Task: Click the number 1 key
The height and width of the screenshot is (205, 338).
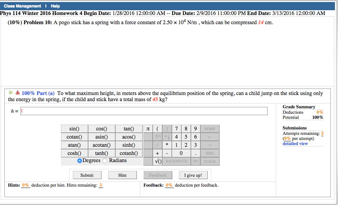Action: coord(176,145)
